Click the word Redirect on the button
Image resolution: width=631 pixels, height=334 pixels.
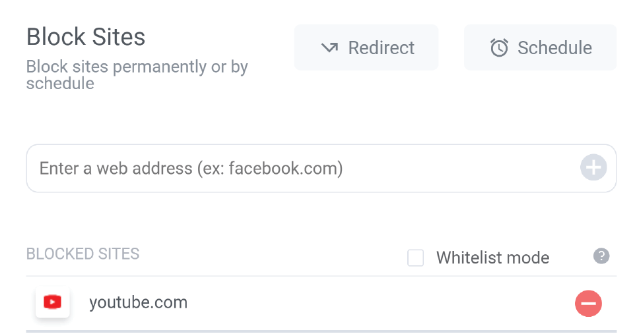tap(381, 48)
